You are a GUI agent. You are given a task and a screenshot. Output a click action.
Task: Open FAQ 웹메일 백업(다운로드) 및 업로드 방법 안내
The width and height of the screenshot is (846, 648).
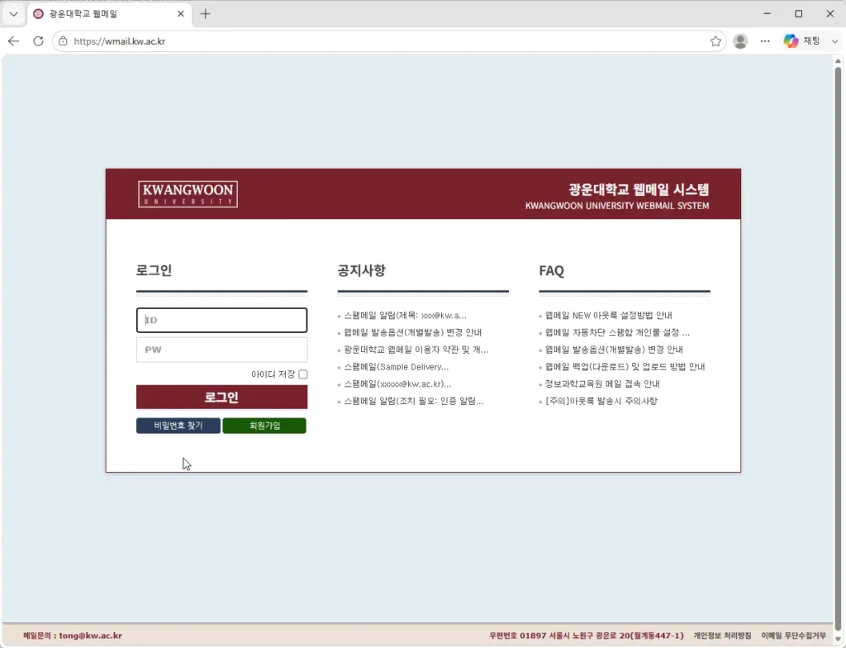click(625, 367)
